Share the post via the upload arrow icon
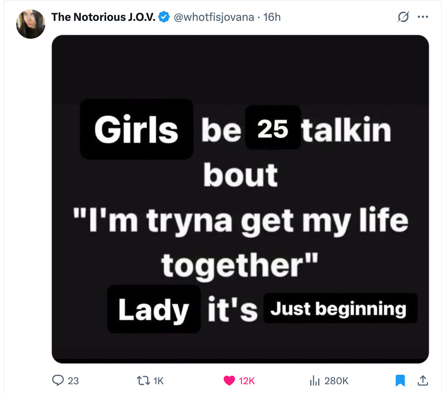 pos(423,381)
